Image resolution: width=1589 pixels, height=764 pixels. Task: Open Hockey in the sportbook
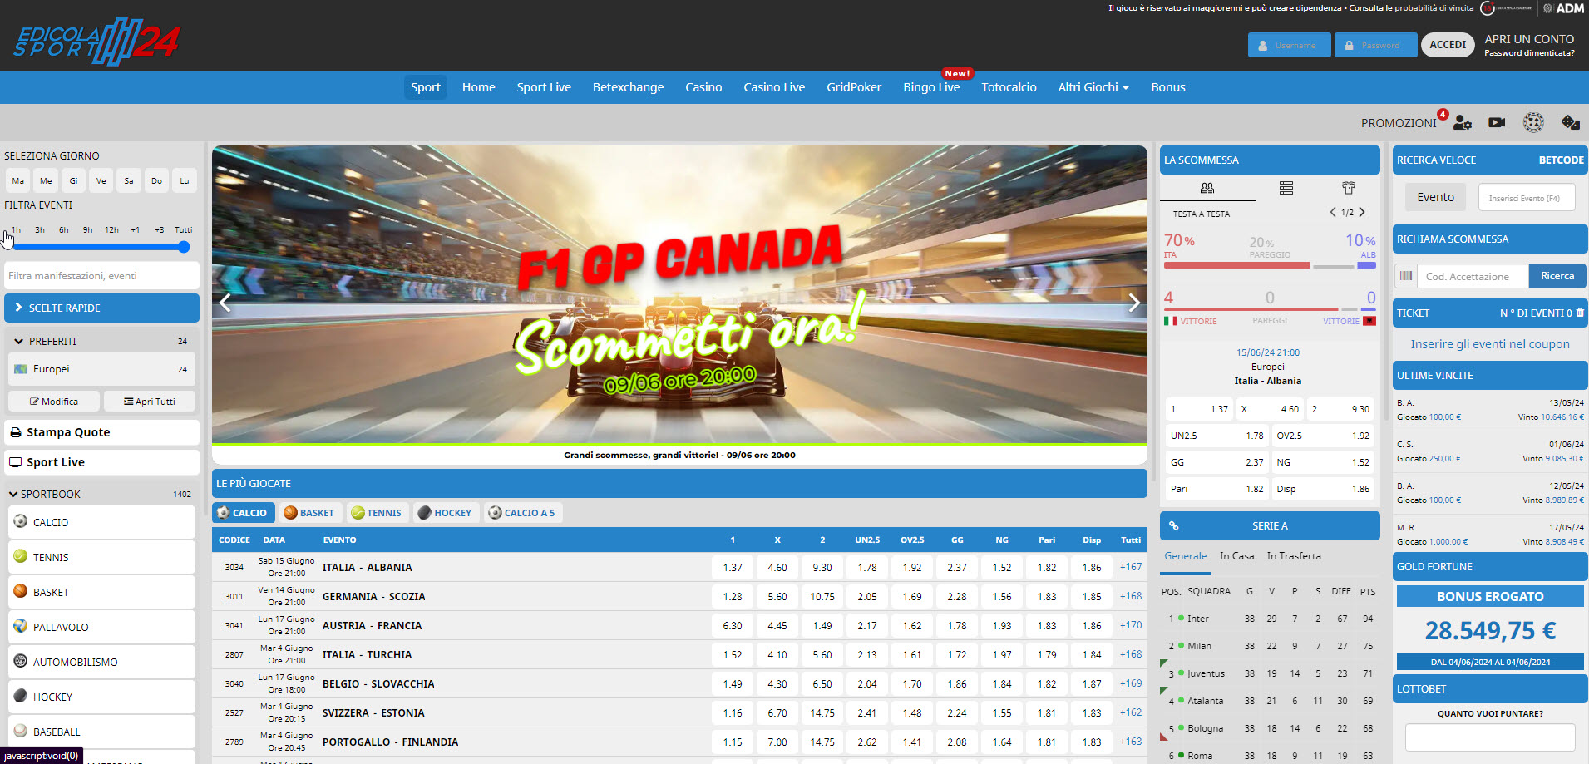(x=101, y=697)
